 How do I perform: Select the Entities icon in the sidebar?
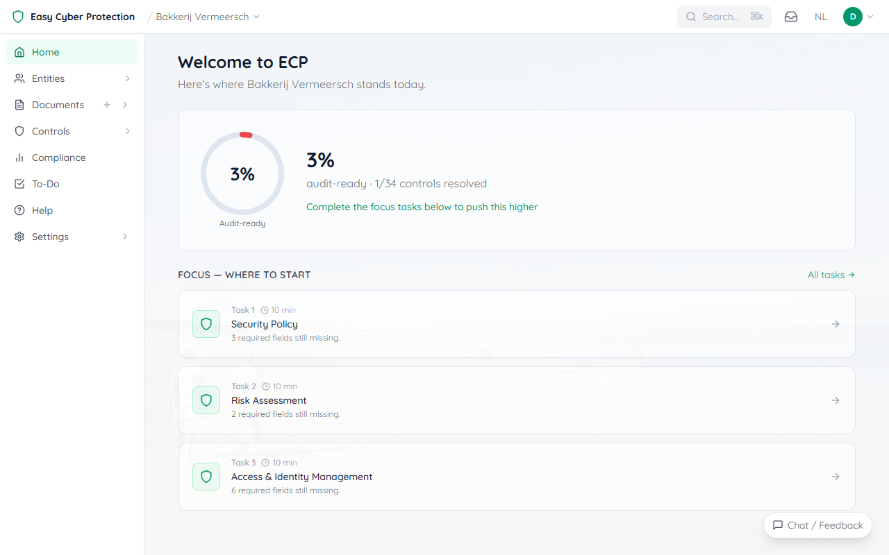tap(19, 78)
